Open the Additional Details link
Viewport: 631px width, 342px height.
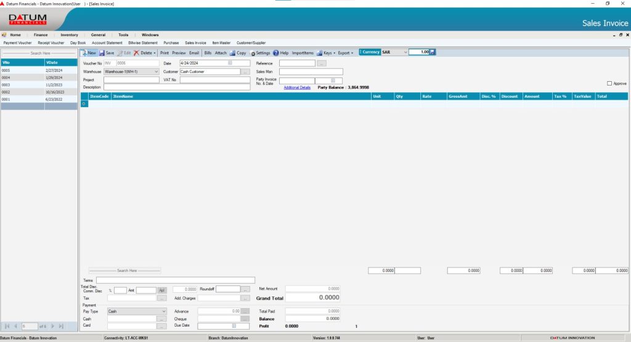coord(297,87)
